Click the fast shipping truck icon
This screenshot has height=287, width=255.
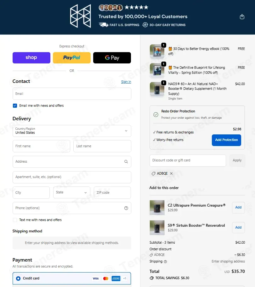(x=104, y=25)
